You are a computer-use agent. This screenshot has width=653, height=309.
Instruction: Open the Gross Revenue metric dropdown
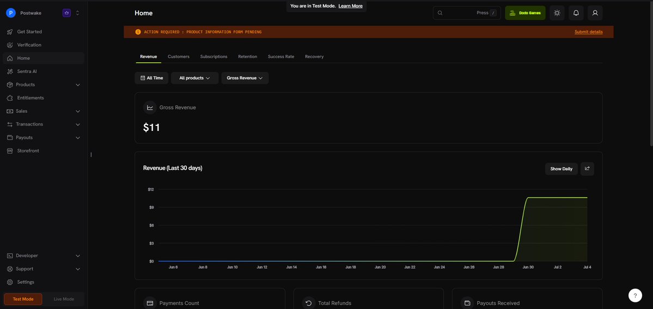245,78
